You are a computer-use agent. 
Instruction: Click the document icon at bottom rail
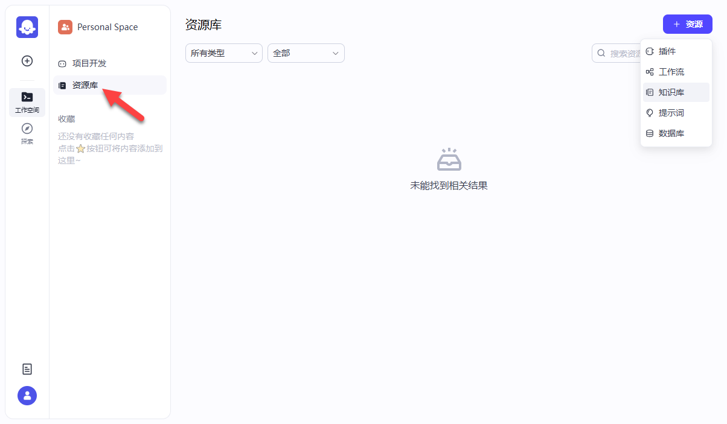pos(27,369)
